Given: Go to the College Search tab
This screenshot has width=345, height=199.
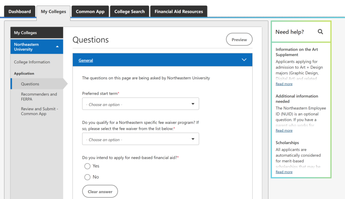Looking at the screenshot, I should pyautogui.click(x=129, y=12).
